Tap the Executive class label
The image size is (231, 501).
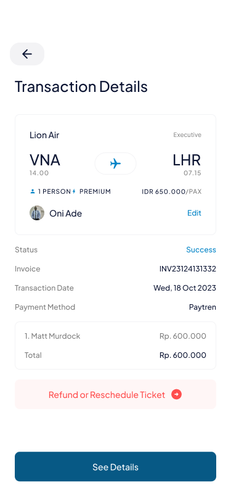[x=187, y=135]
